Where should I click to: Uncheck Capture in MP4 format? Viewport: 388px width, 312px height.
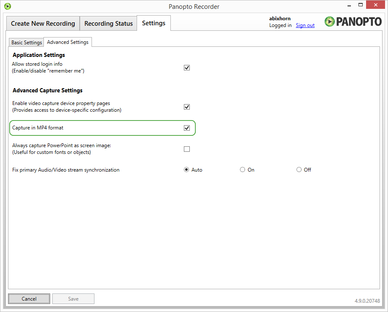[x=187, y=128]
